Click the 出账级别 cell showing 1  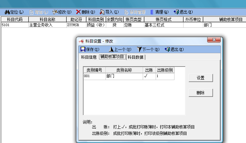(164, 77)
